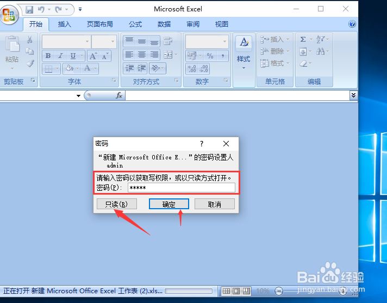
Task: Click Increase Font Size icon
Action: click(93, 56)
